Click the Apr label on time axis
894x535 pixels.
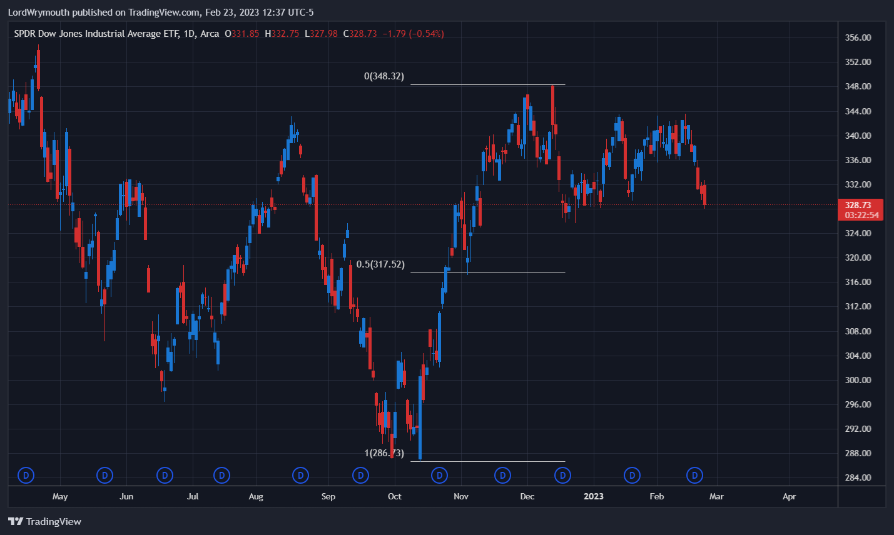[x=790, y=497]
